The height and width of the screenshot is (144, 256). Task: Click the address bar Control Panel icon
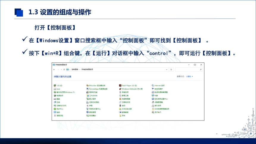click(x=68, y=70)
